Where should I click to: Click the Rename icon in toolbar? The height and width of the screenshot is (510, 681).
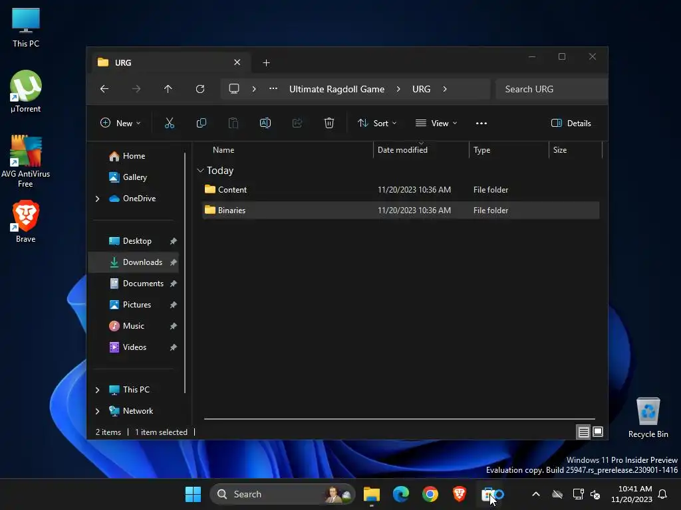[265, 123]
